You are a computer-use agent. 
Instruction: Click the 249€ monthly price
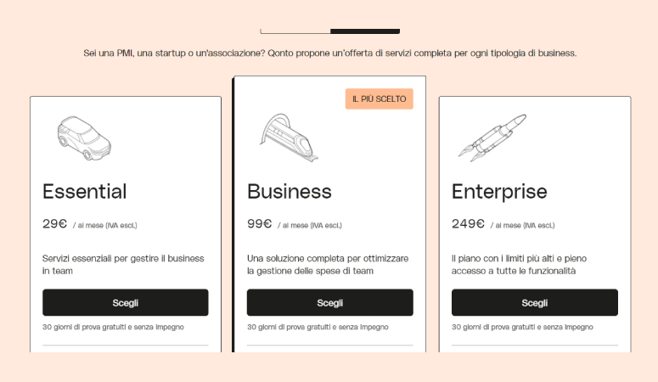468,224
